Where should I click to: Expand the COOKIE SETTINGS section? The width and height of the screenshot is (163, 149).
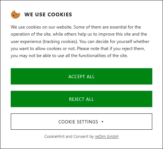81,122
